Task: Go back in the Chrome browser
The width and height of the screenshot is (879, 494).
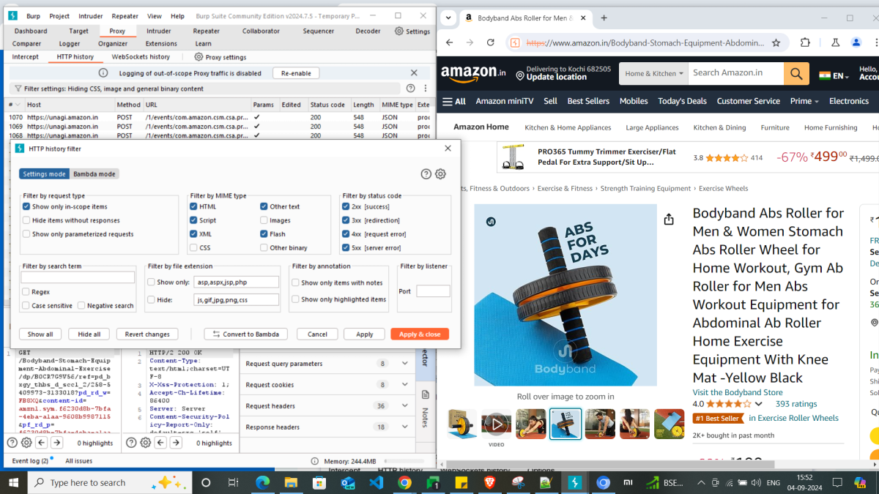Action: (x=450, y=43)
